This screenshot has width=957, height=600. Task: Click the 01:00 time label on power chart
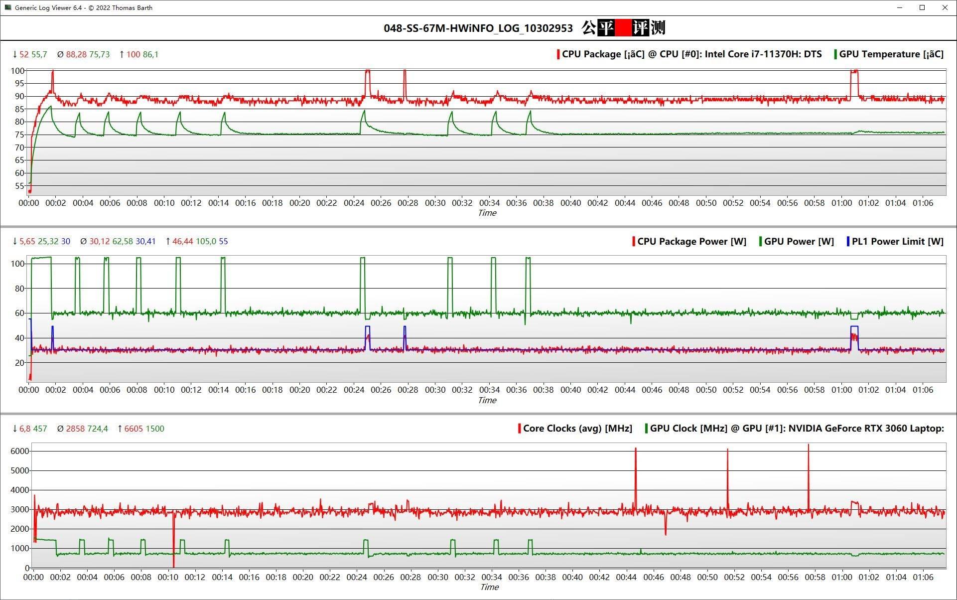pyautogui.click(x=841, y=390)
